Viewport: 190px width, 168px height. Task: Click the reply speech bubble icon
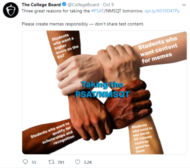point(25,162)
